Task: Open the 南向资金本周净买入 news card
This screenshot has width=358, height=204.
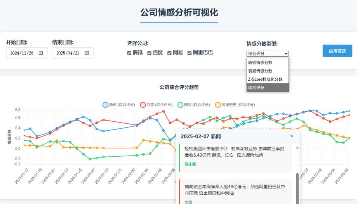Action: click(x=236, y=192)
